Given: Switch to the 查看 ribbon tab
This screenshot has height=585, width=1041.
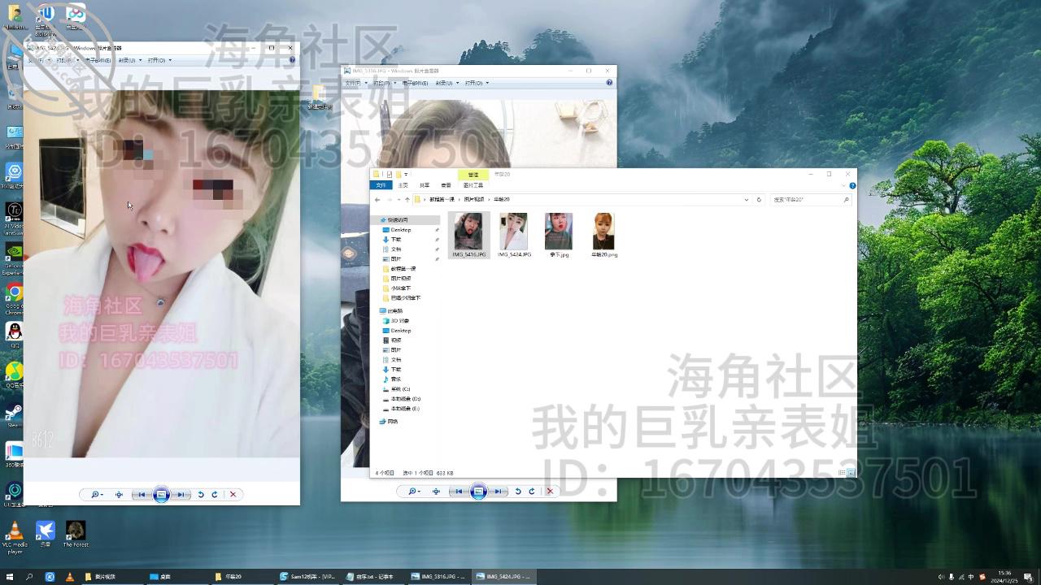Looking at the screenshot, I should click(446, 184).
